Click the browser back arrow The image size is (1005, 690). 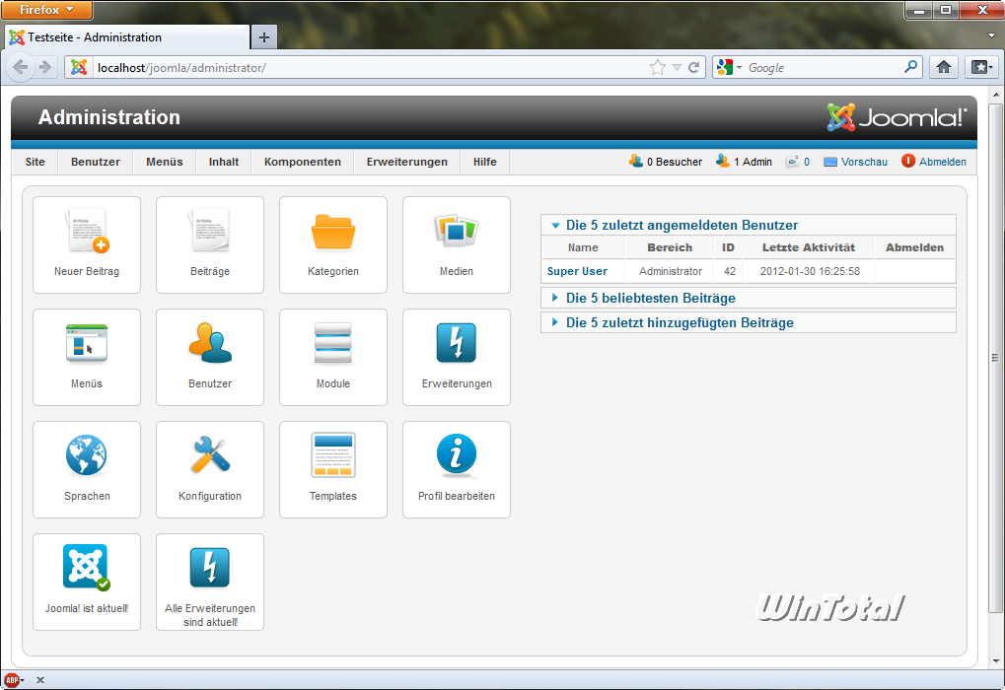pos(21,67)
